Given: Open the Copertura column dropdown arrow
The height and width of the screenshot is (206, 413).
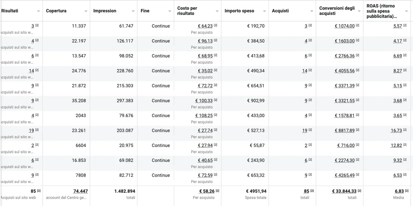Looking at the screenshot, I should [86, 11].
